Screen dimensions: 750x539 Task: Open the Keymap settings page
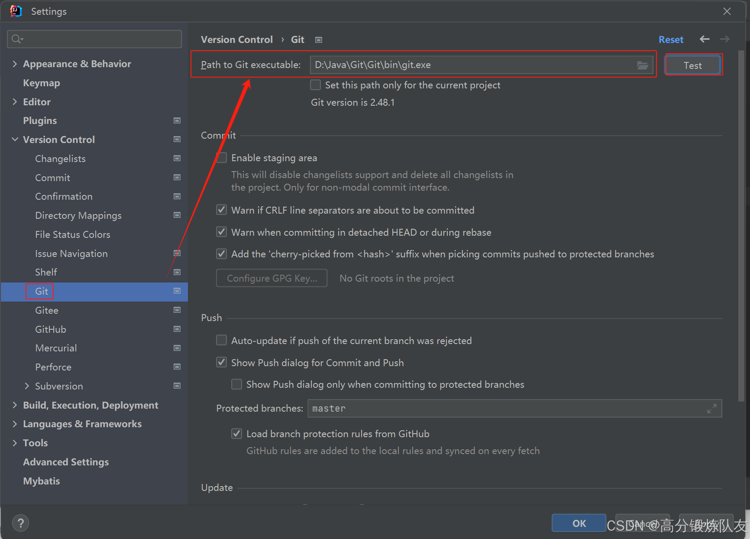coord(42,83)
